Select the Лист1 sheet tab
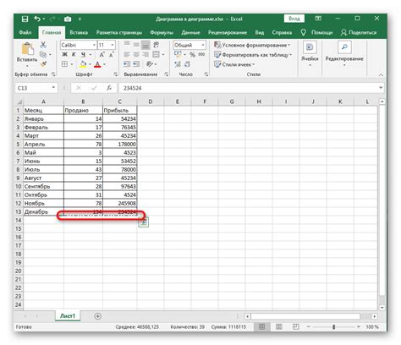401x345 pixels. tap(68, 316)
